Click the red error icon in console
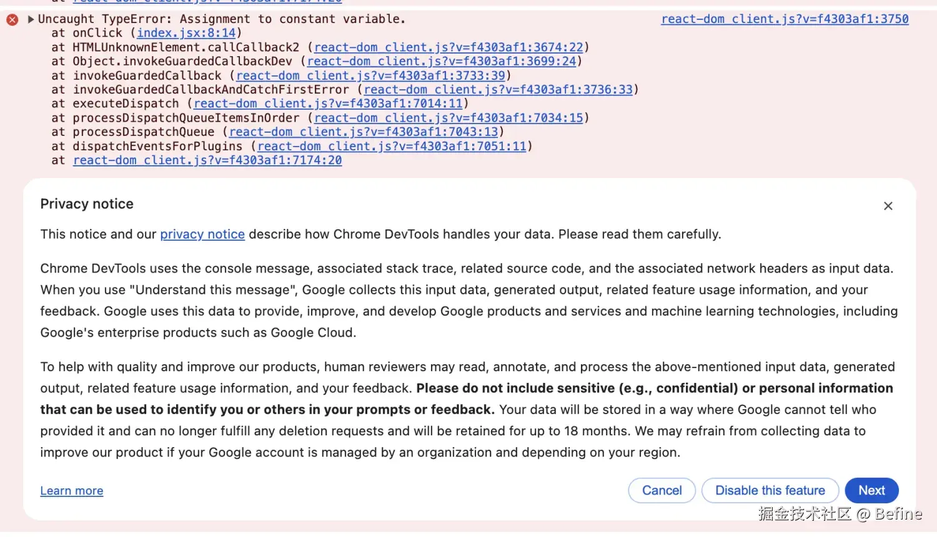 click(12, 20)
